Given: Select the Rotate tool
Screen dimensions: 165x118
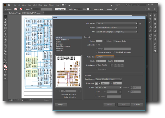Looking at the screenshot, I should (x=5, y=37).
